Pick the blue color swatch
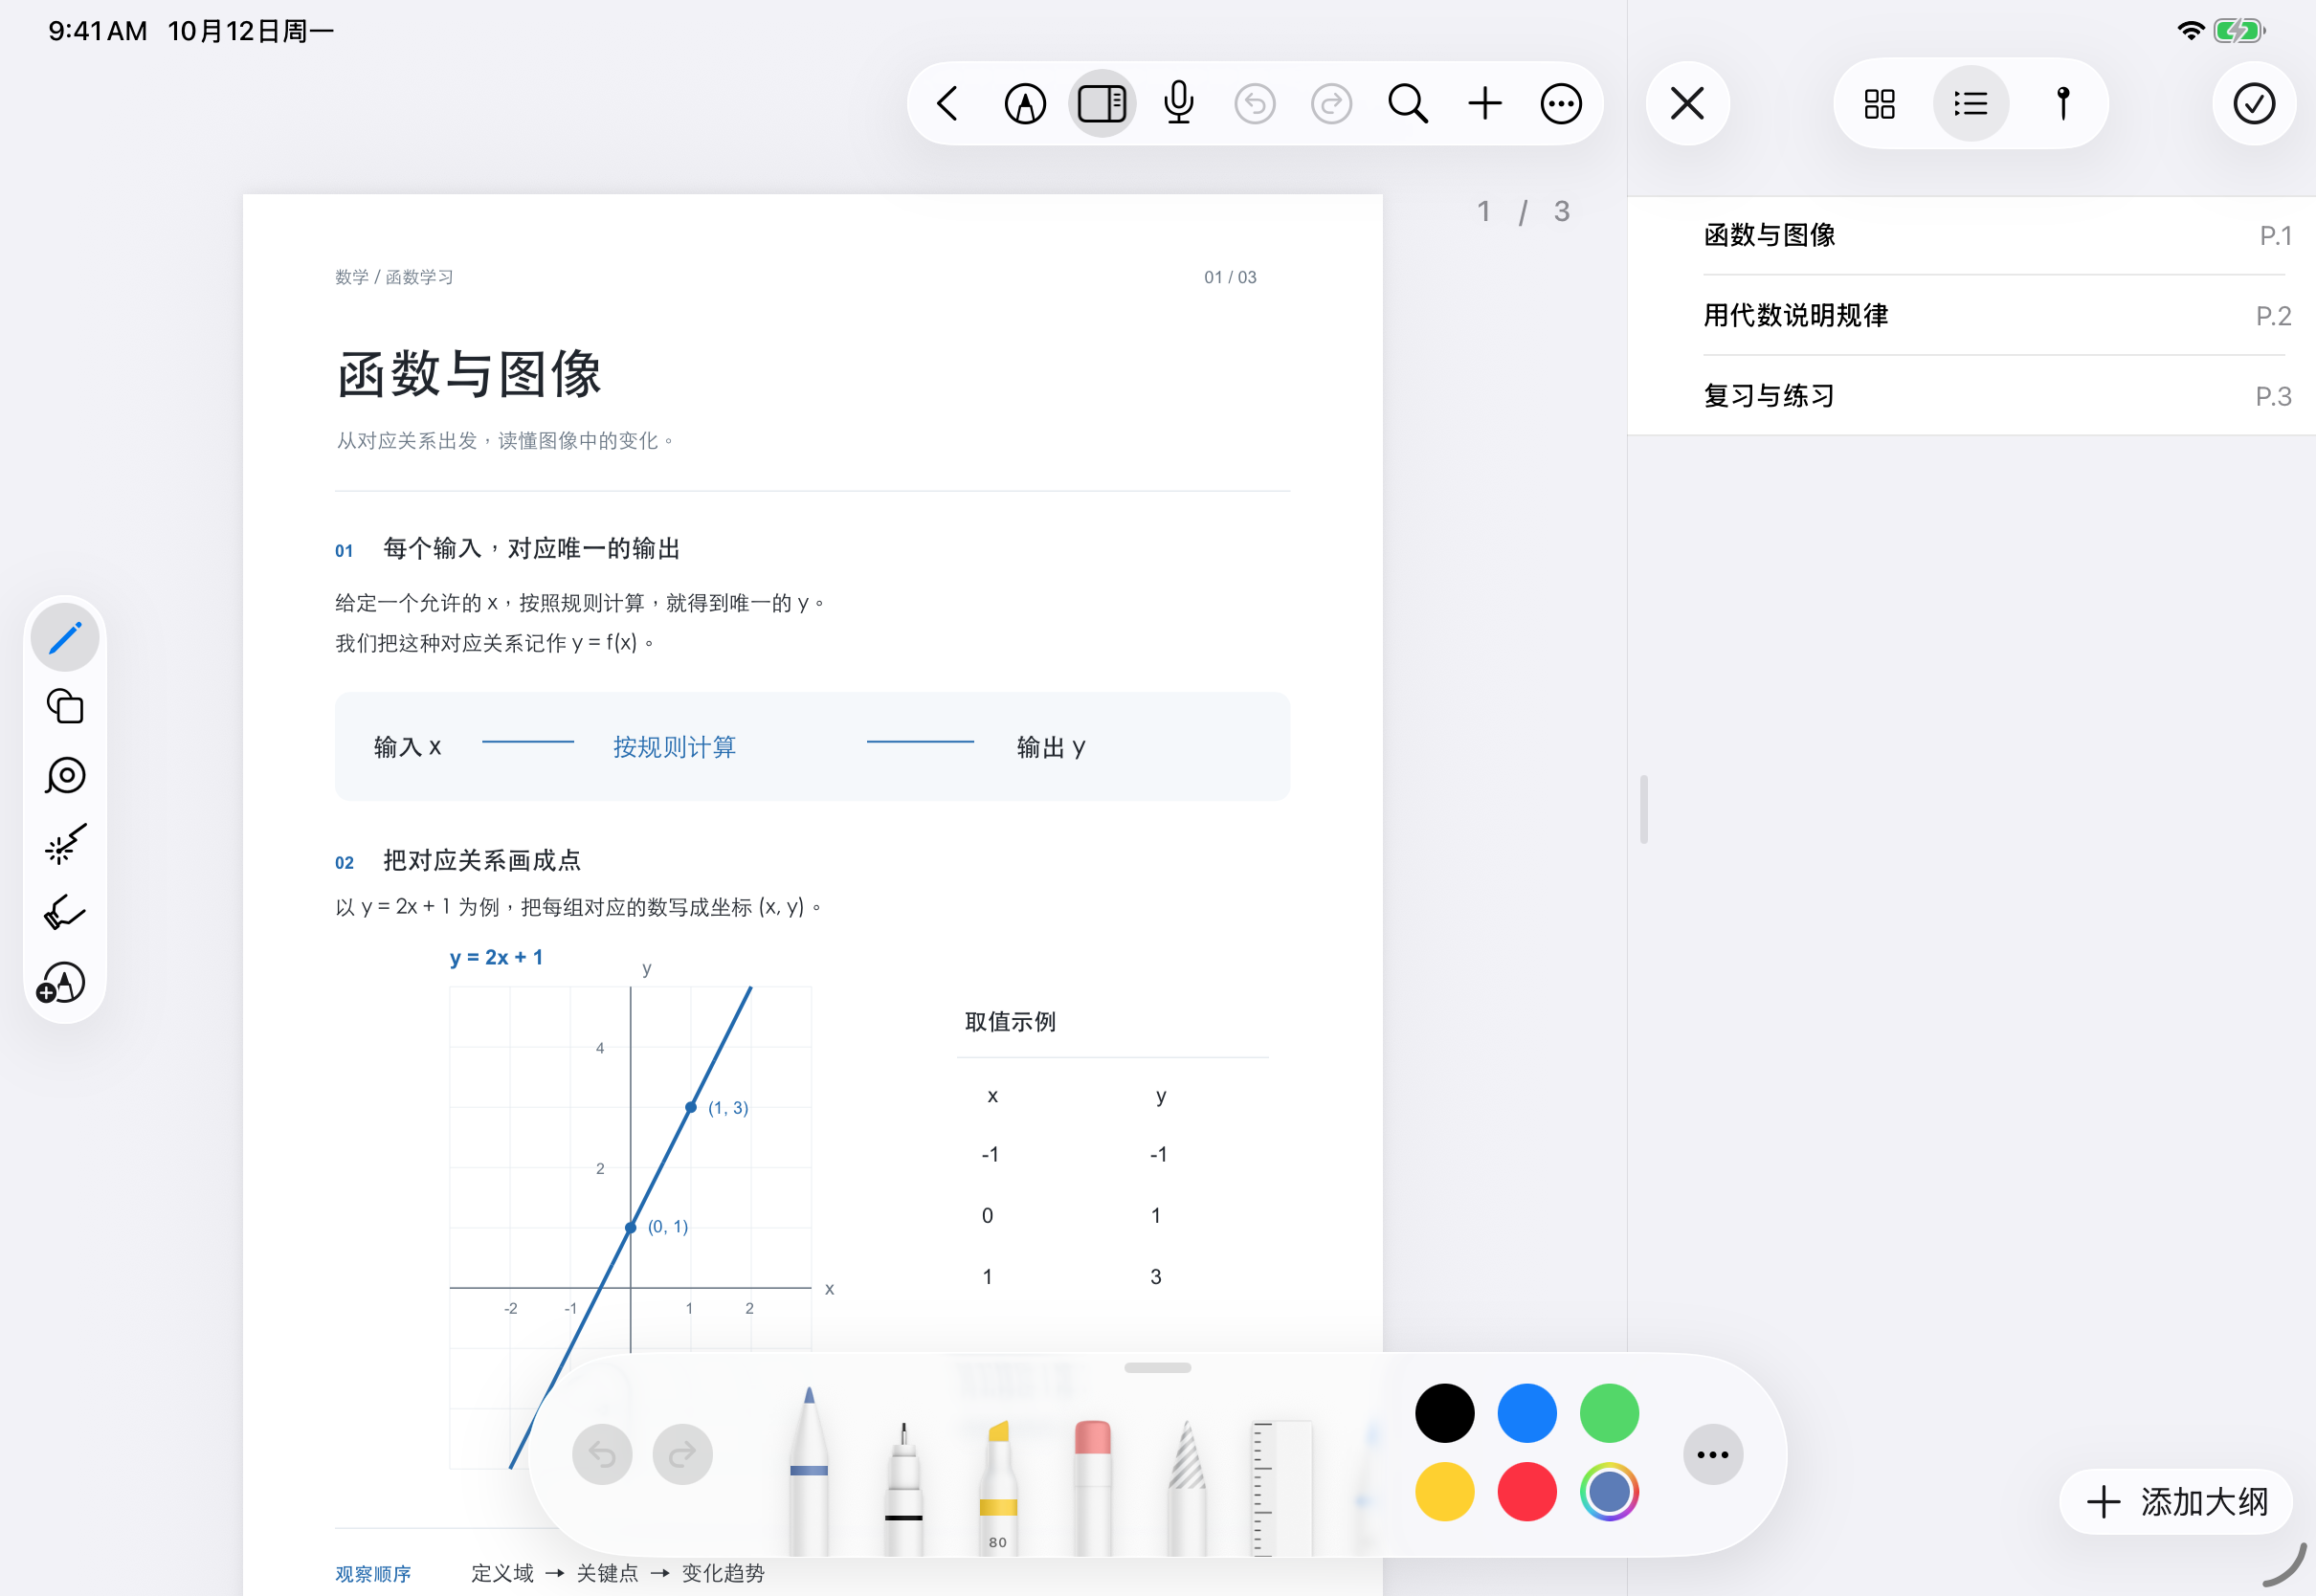Image resolution: width=2316 pixels, height=1596 pixels. (x=1526, y=1413)
